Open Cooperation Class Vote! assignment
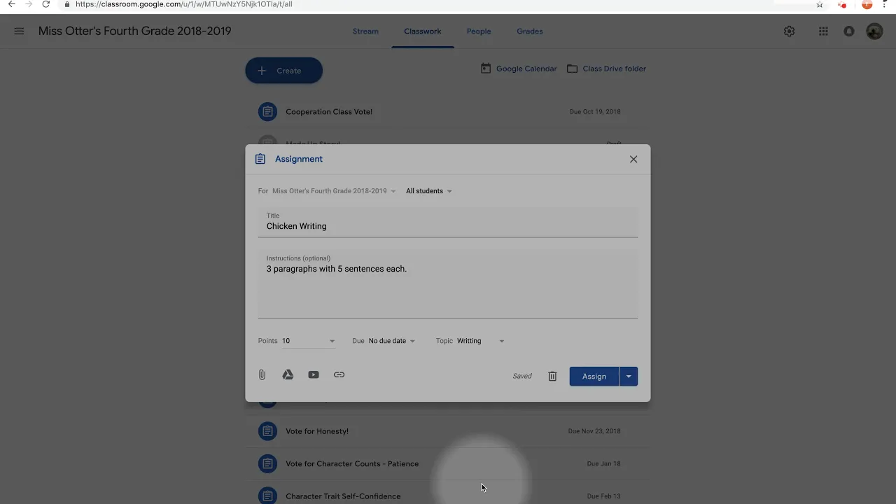This screenshot has width=896, height=504. [x=329, y=111]
